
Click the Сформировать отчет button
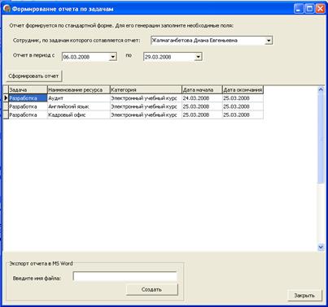click(34, 76)
